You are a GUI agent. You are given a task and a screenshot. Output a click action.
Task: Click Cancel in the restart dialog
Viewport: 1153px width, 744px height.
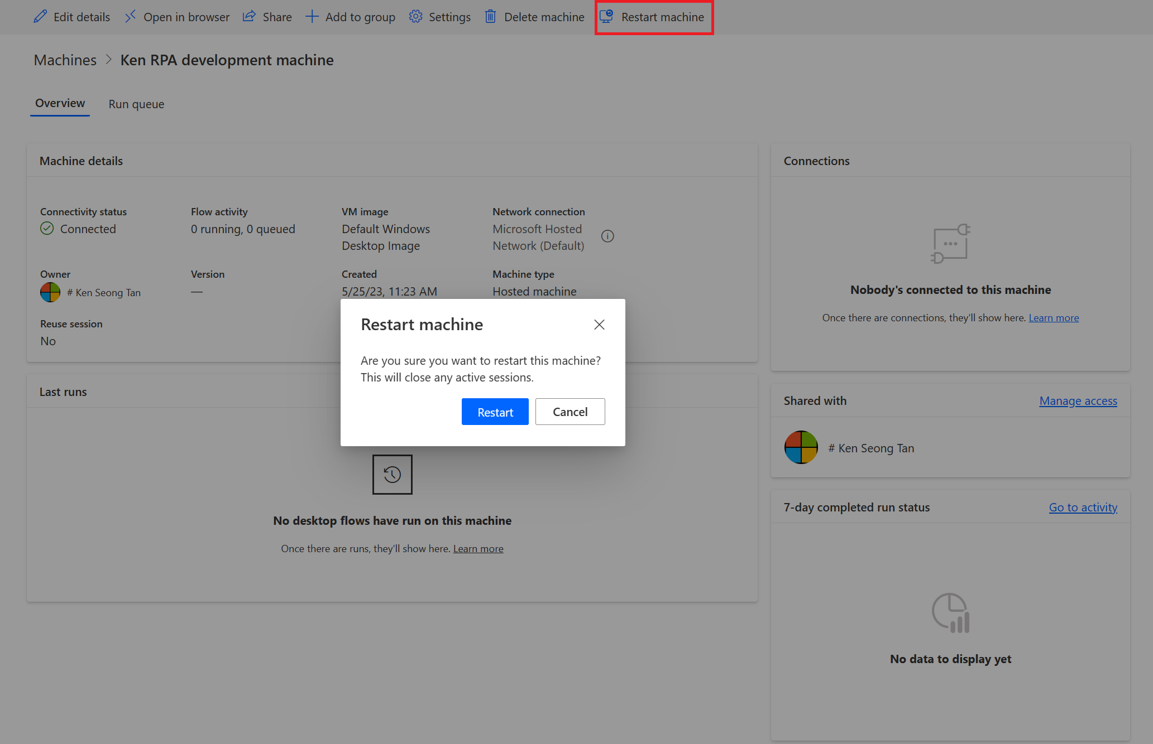pos(570,412)
